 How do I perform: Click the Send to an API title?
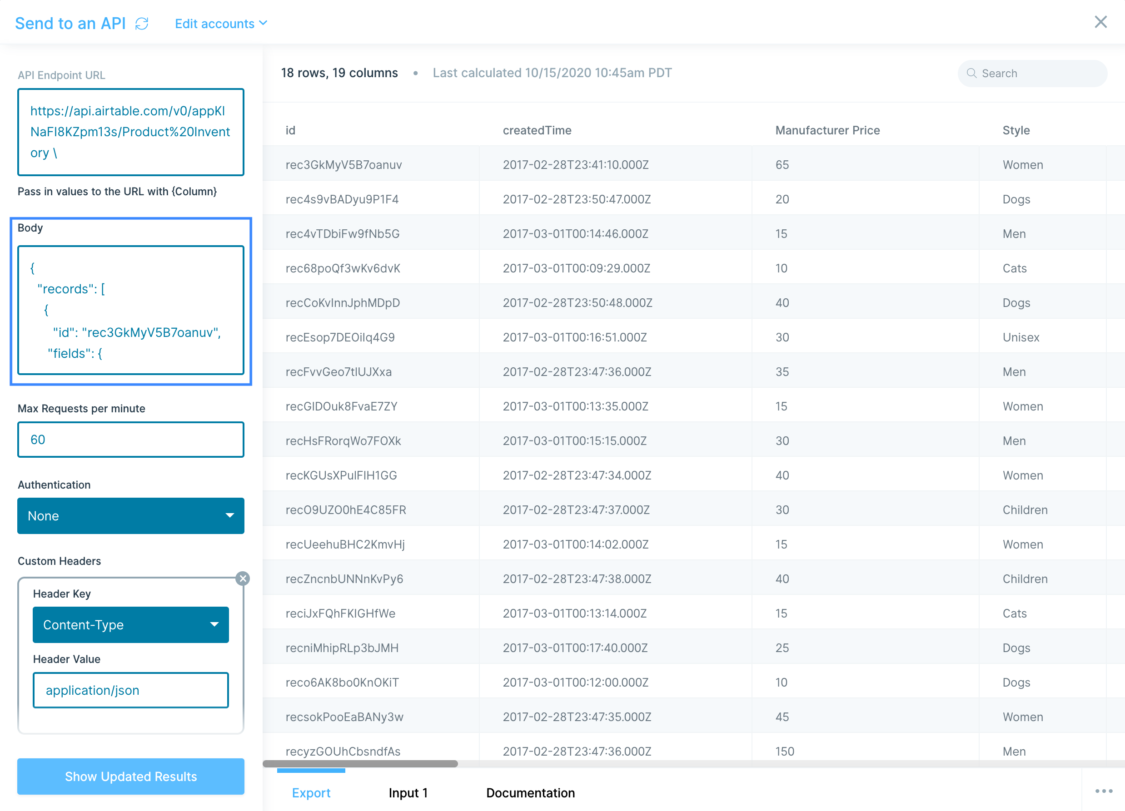(x=70, y=23)
